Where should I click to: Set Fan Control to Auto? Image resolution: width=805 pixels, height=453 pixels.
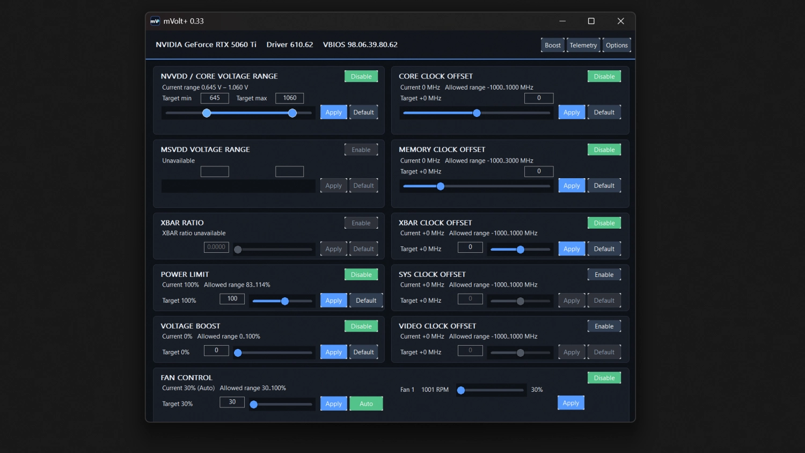point(366,404)
